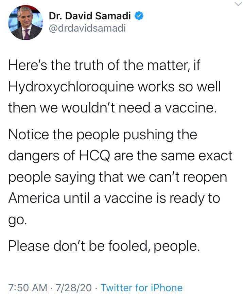The image size is (243, 297).
Task: Click the 7/28/20 tweet date
Action: click(x=73, y=288)
